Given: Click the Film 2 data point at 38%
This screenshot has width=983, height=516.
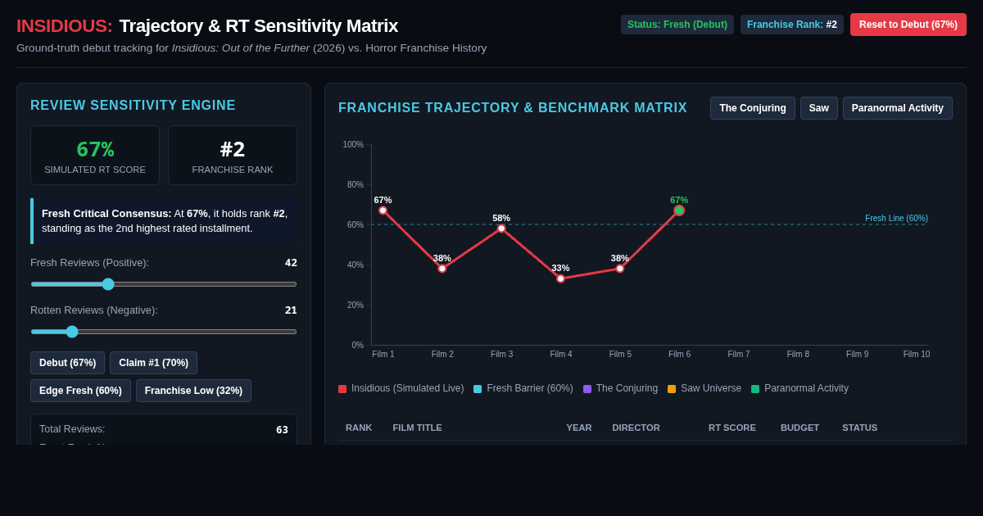Looking at the screenshot, I should tap(442, 269).
